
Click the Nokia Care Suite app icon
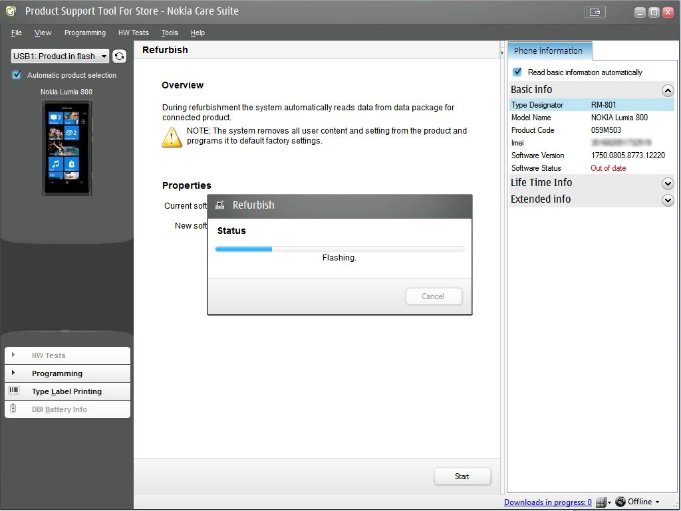click(x=11, y=11)
